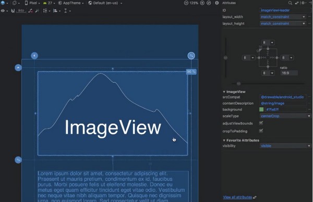313x202 pixels.
Task: Toggle the cropToPadding checkbox
Action: 261,131
